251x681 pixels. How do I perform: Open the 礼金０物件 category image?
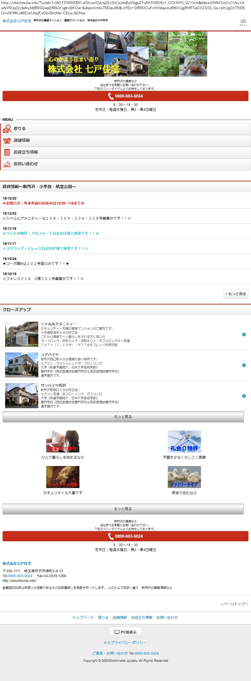click(x=184, y=441)
